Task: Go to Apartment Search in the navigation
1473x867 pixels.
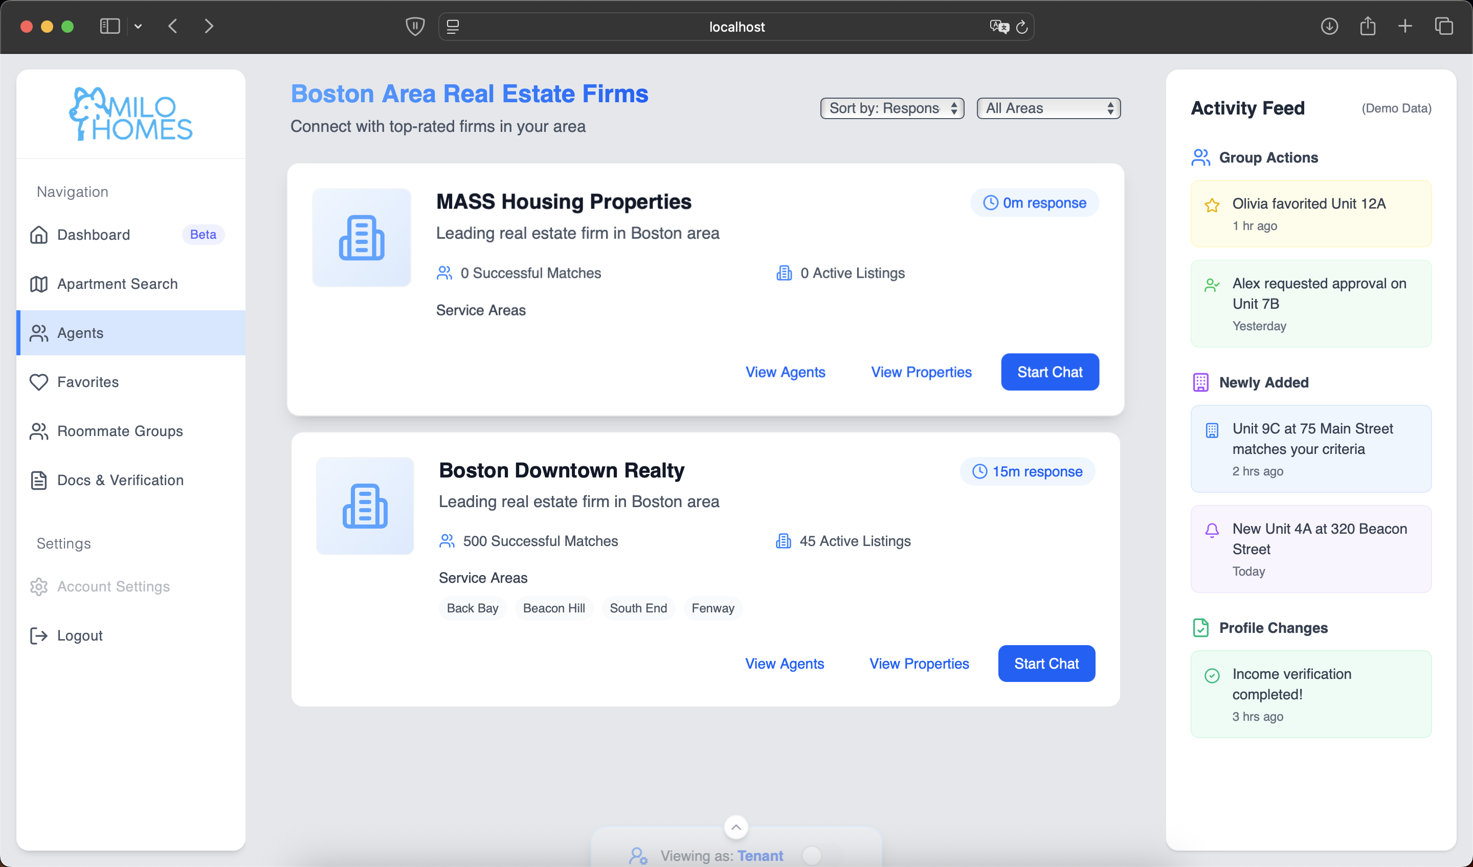Action: tap(117, 284)
